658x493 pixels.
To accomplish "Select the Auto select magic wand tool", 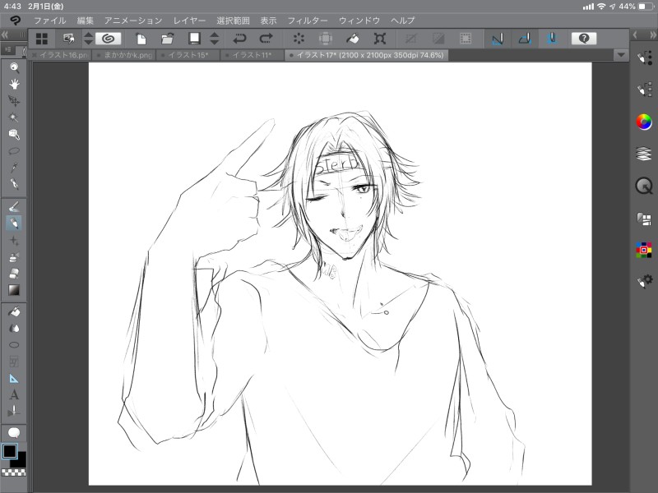I will pyautogui.click(x=14, y=117).
